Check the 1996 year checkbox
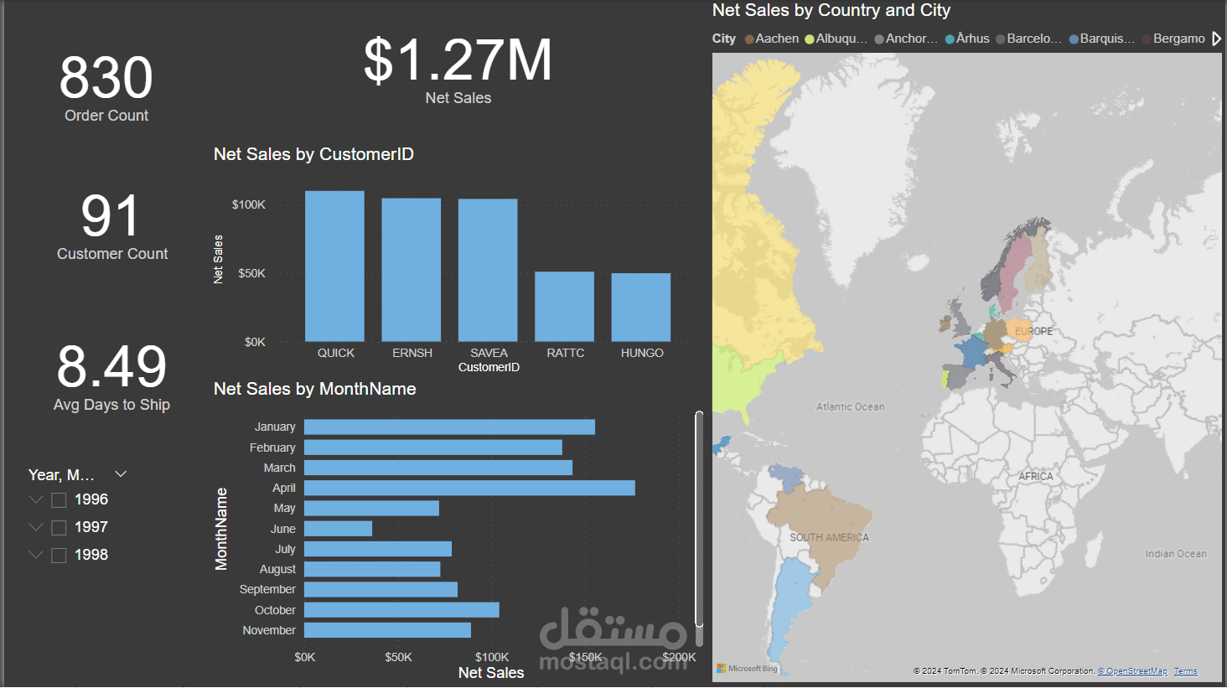Image resolution: width=1227 pixels, height=688 pixels. point(59,500)
